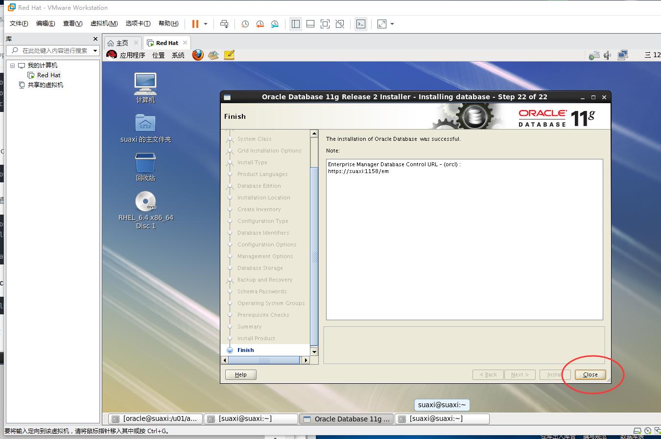Maximize the Oracle installer window
The image size is (661, 439).
593,97
